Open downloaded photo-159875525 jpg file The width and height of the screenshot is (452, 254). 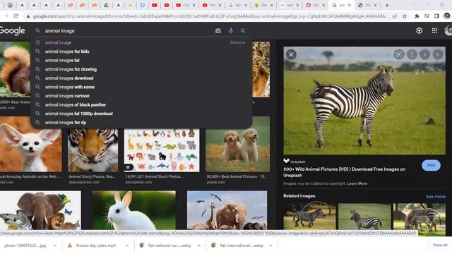(x=25, y=246)
